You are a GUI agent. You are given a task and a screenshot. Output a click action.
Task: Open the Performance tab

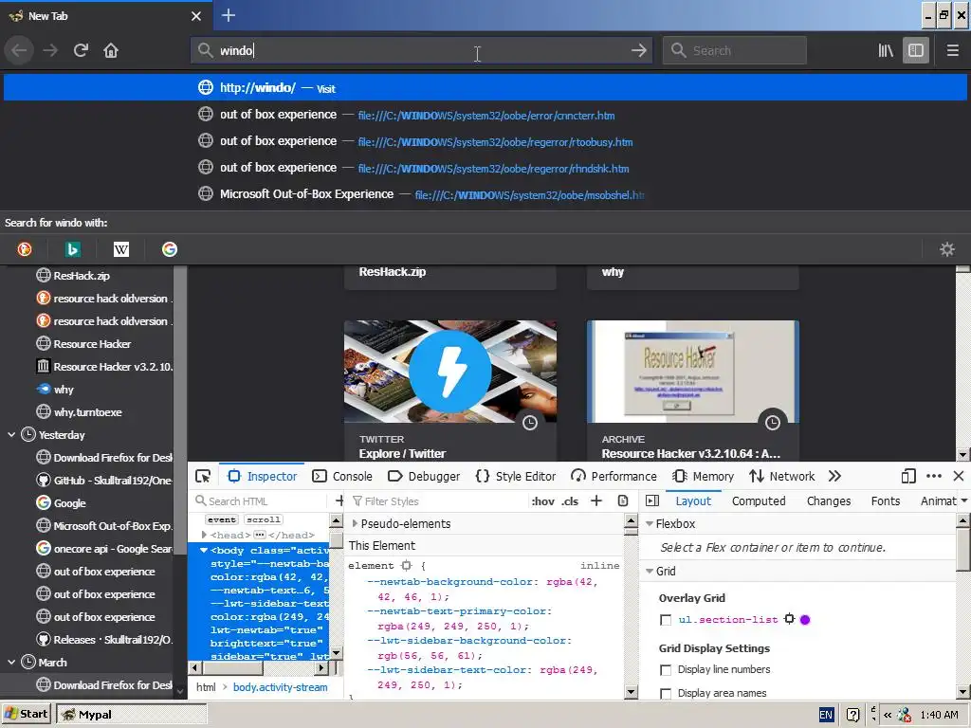point(614,476)
